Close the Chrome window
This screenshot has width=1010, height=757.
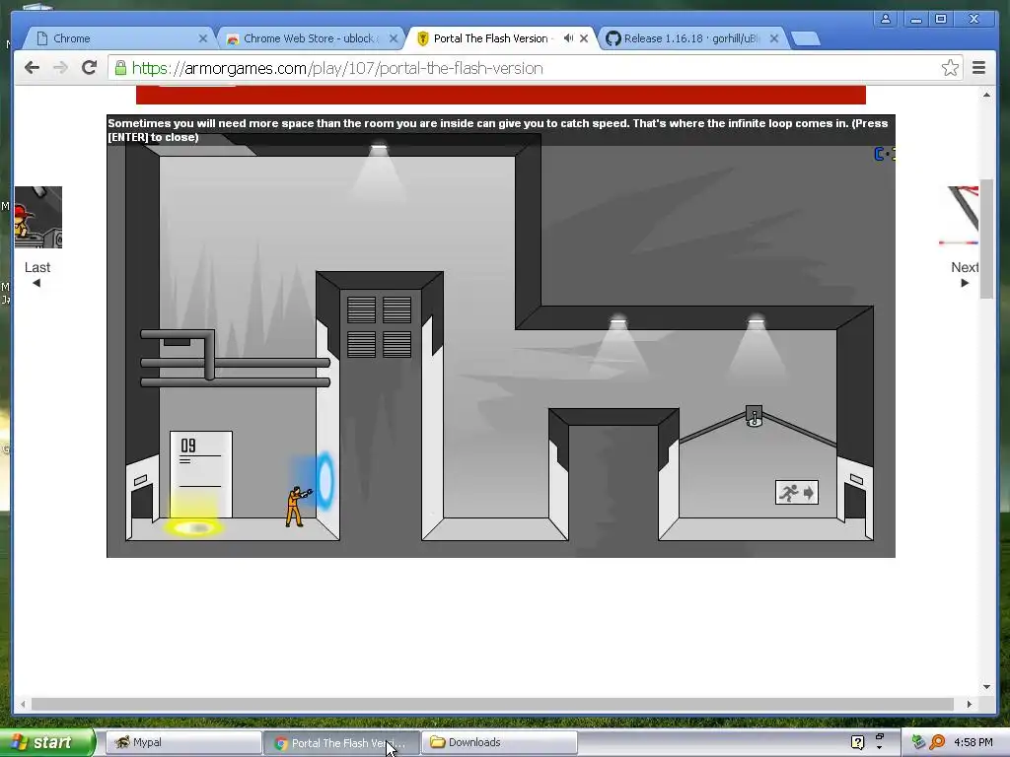click(974, 20)
